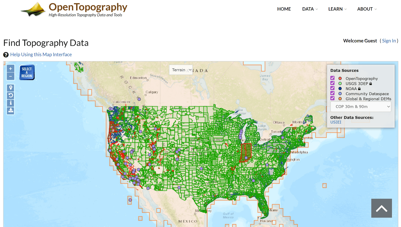Click the OpenTopography mountain logo
Screen dimensions: 401x227
[33, 9]
